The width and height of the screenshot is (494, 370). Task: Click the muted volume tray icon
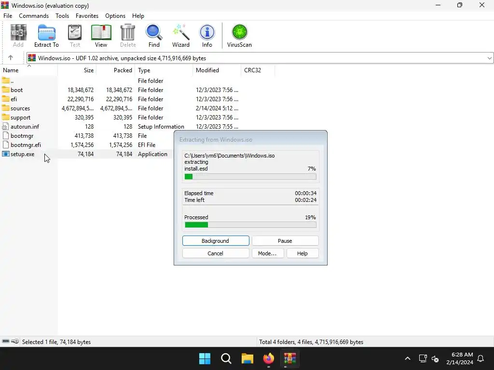(435, 358)
